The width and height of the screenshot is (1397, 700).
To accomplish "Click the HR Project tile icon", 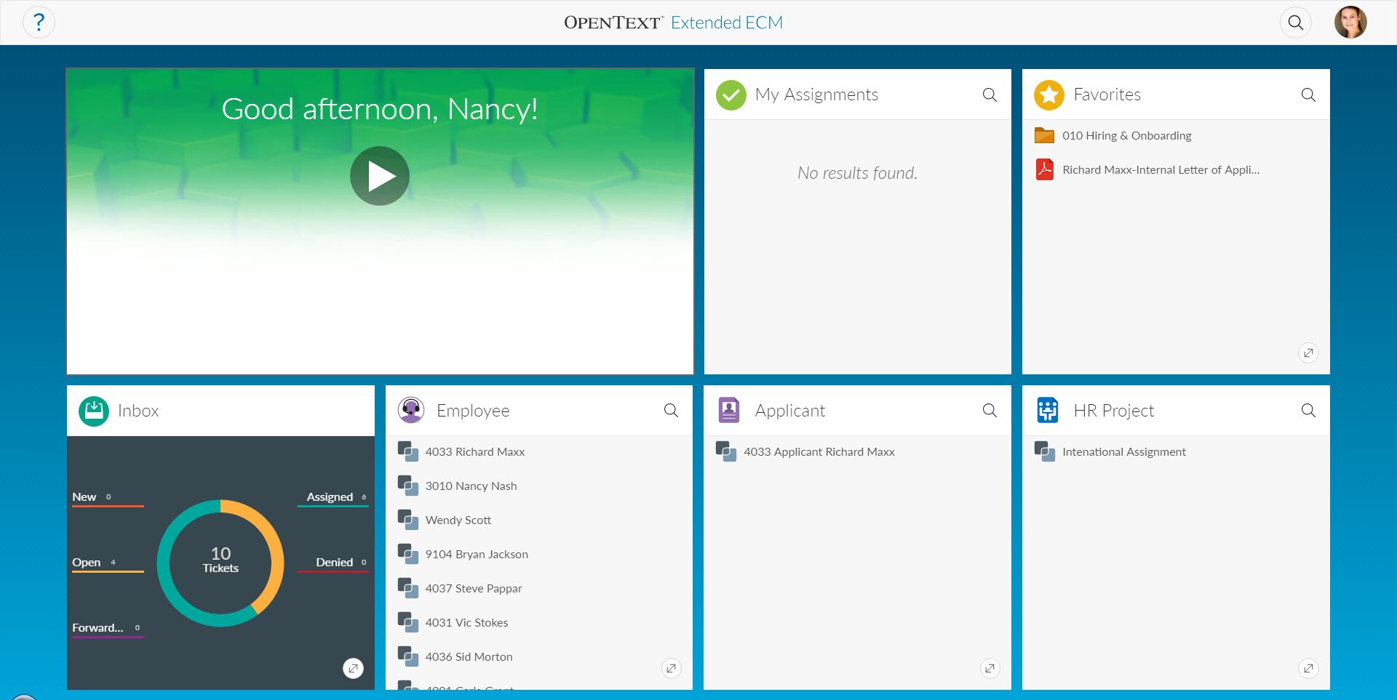I will [1048, 411].
